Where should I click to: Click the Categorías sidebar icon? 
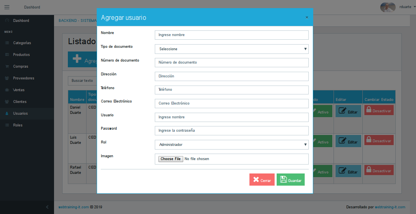click(7, 43)
